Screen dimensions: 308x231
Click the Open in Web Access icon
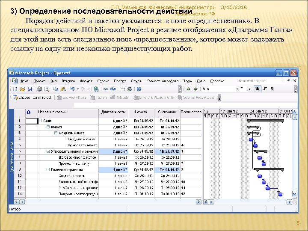pos(180,98)
